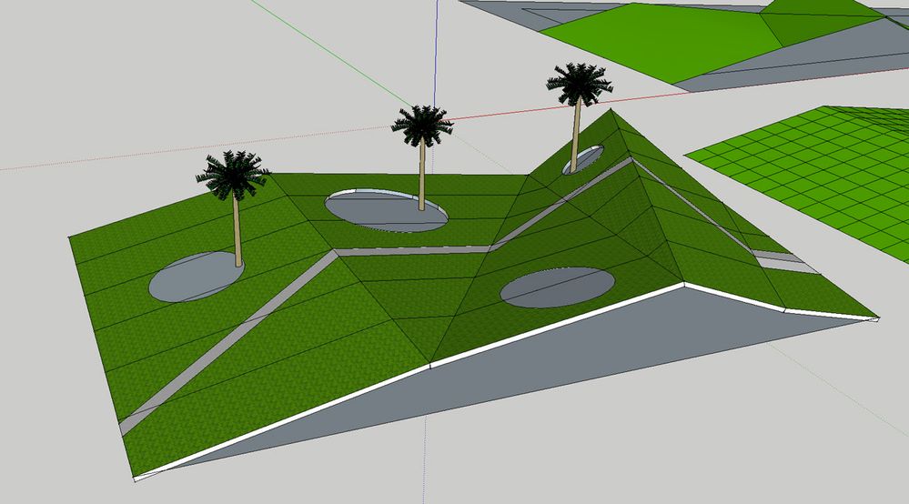Click the gray ellipse without any palm tree

pyautogui.click(x=557, y=287)
